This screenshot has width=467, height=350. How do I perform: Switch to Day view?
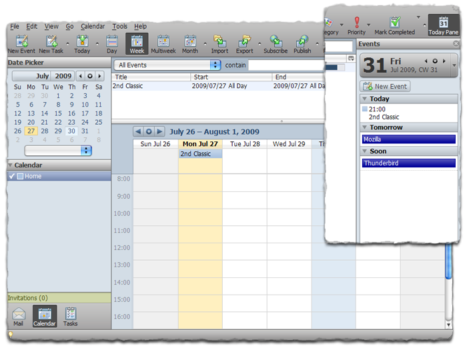[112, 44]
